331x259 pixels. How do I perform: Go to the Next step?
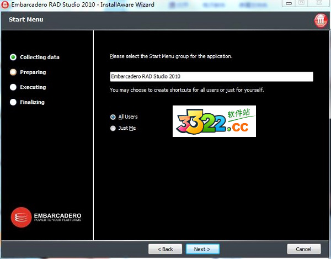coord(202,249)
